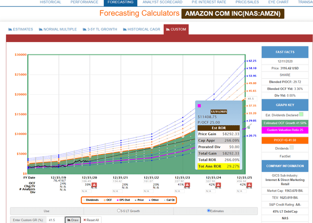Open the ANALYST SCORECARD tab

tap(162, 2)
